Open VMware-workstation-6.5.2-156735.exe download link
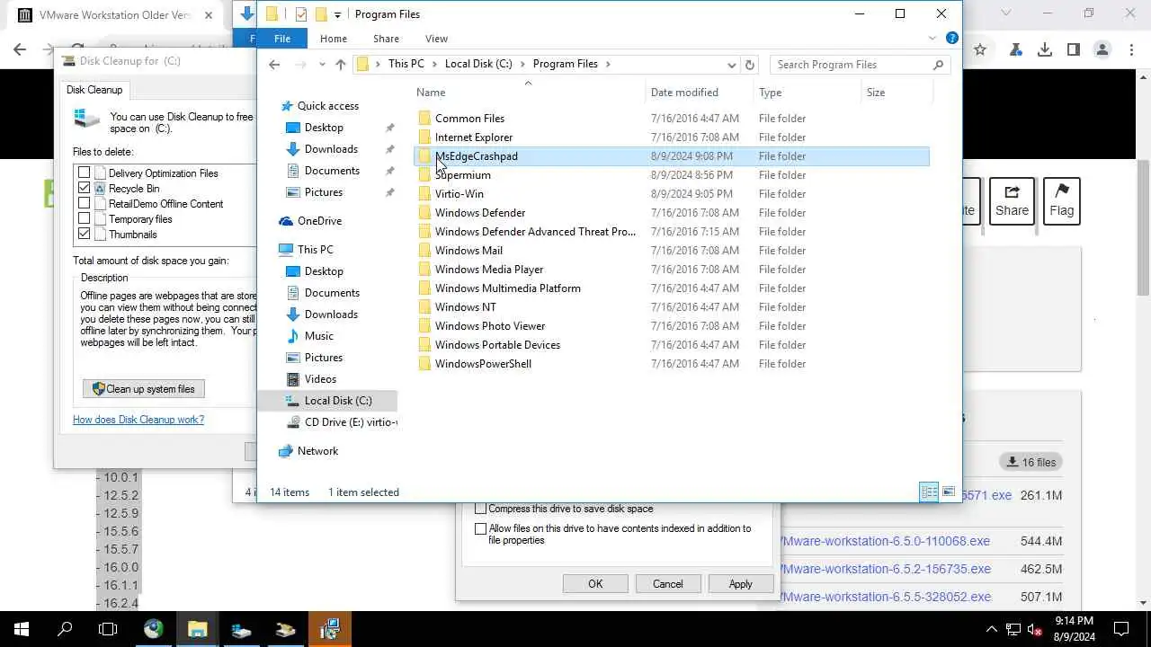 tap(886, 569)
